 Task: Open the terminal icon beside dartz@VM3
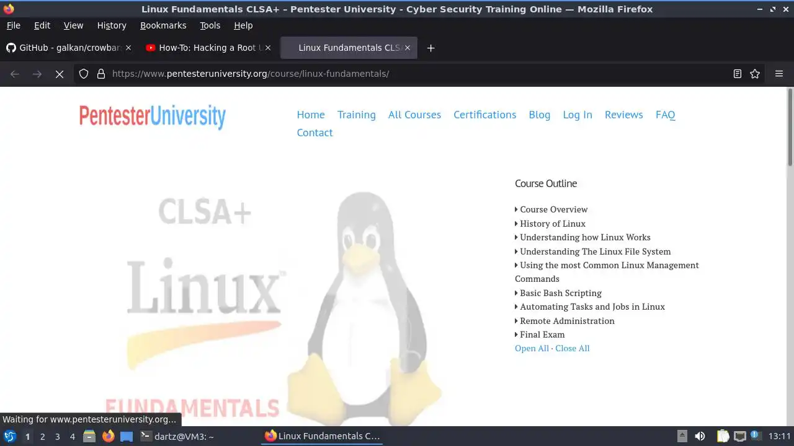146,436
